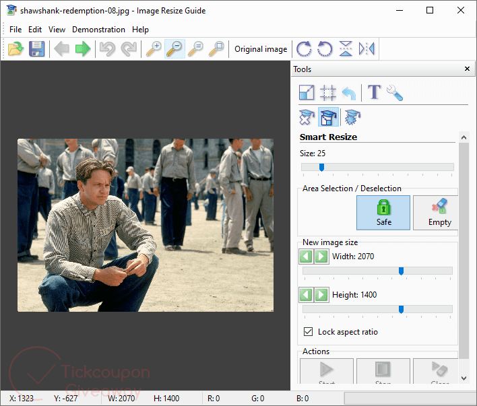Save image with the floppy disk icon
This screenshot has height=406, width=477.
click(x=36, y=48)
